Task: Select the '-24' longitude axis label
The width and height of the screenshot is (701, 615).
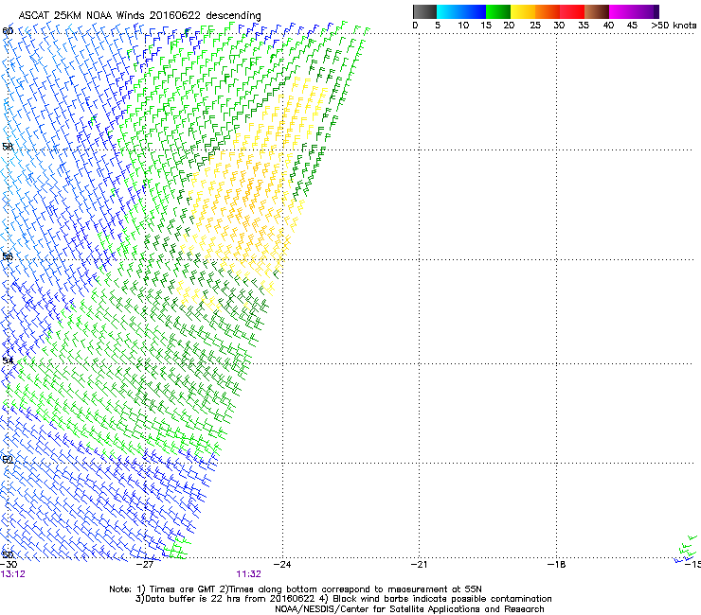Action: tap(282, 565)
